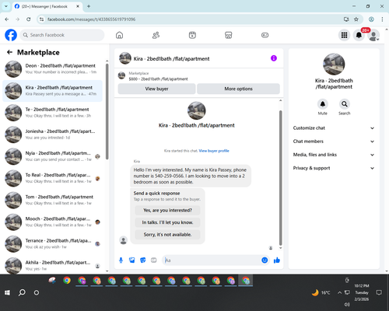389x311 pixels.
Task: Send a thumbs up like
Action: pos(277,260)
